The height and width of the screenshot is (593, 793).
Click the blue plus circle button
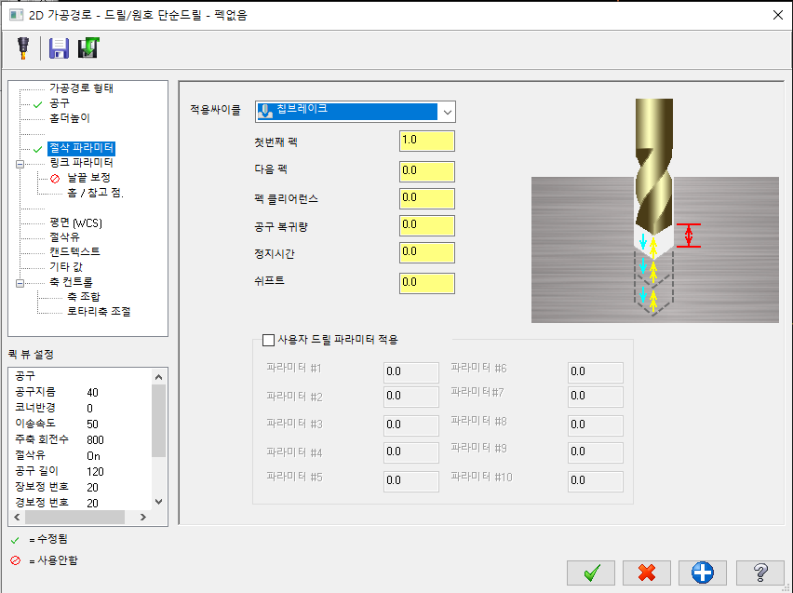(x=703, y=573)
